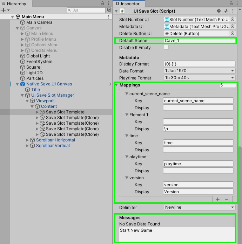Edit the Display Format field
Screen dimensions: 242x244
[x=200, y=64]
